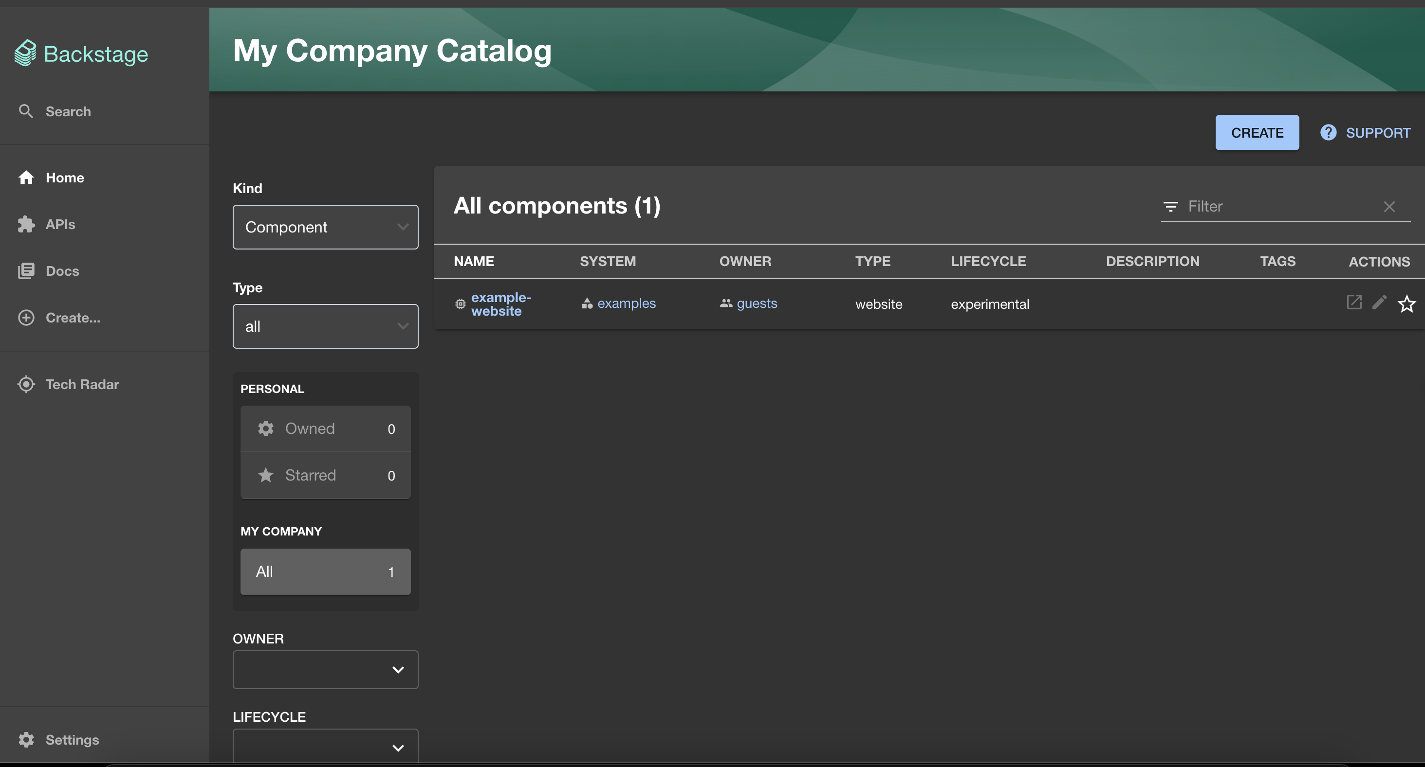The height and width of the screenshot is (767, 1425).
Task: Select the Starred personal filter
Action: coord(325,475)
